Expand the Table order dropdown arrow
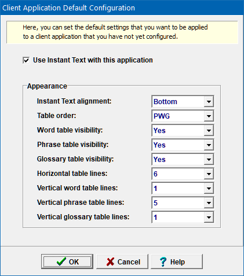The width and height of the screenshot is (244, 276). point(209,116)
